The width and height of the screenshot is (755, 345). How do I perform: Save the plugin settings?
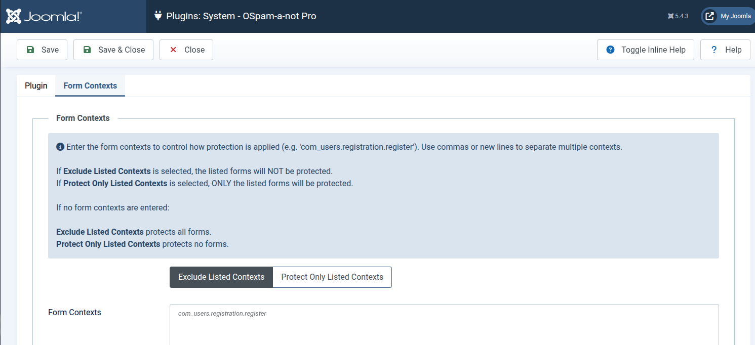(x=42, y=50)
